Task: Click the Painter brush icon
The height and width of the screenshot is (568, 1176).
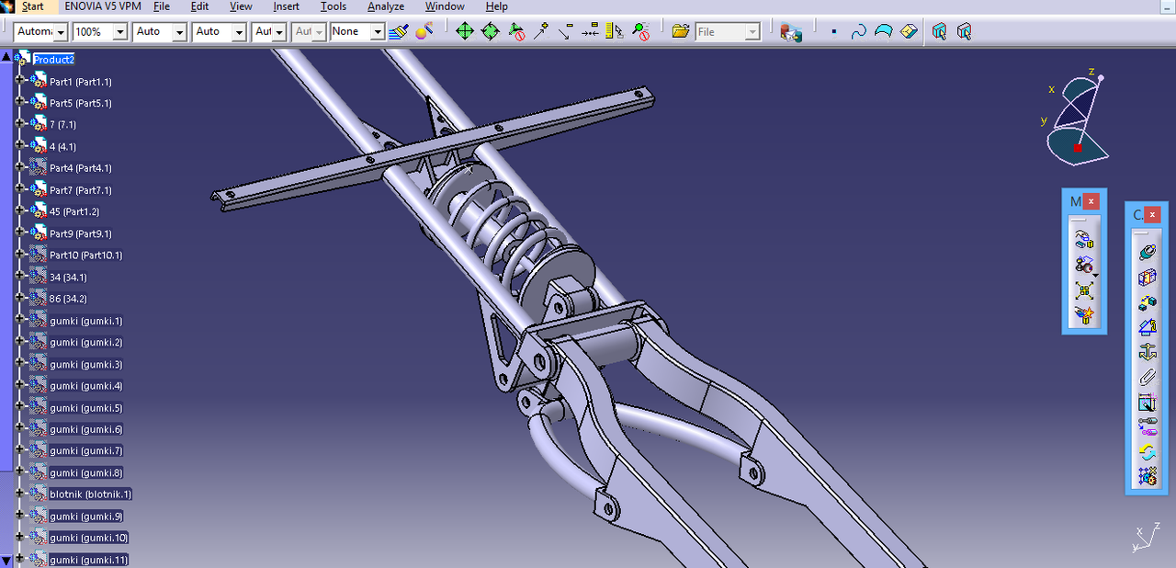Action: click(398, 31)
